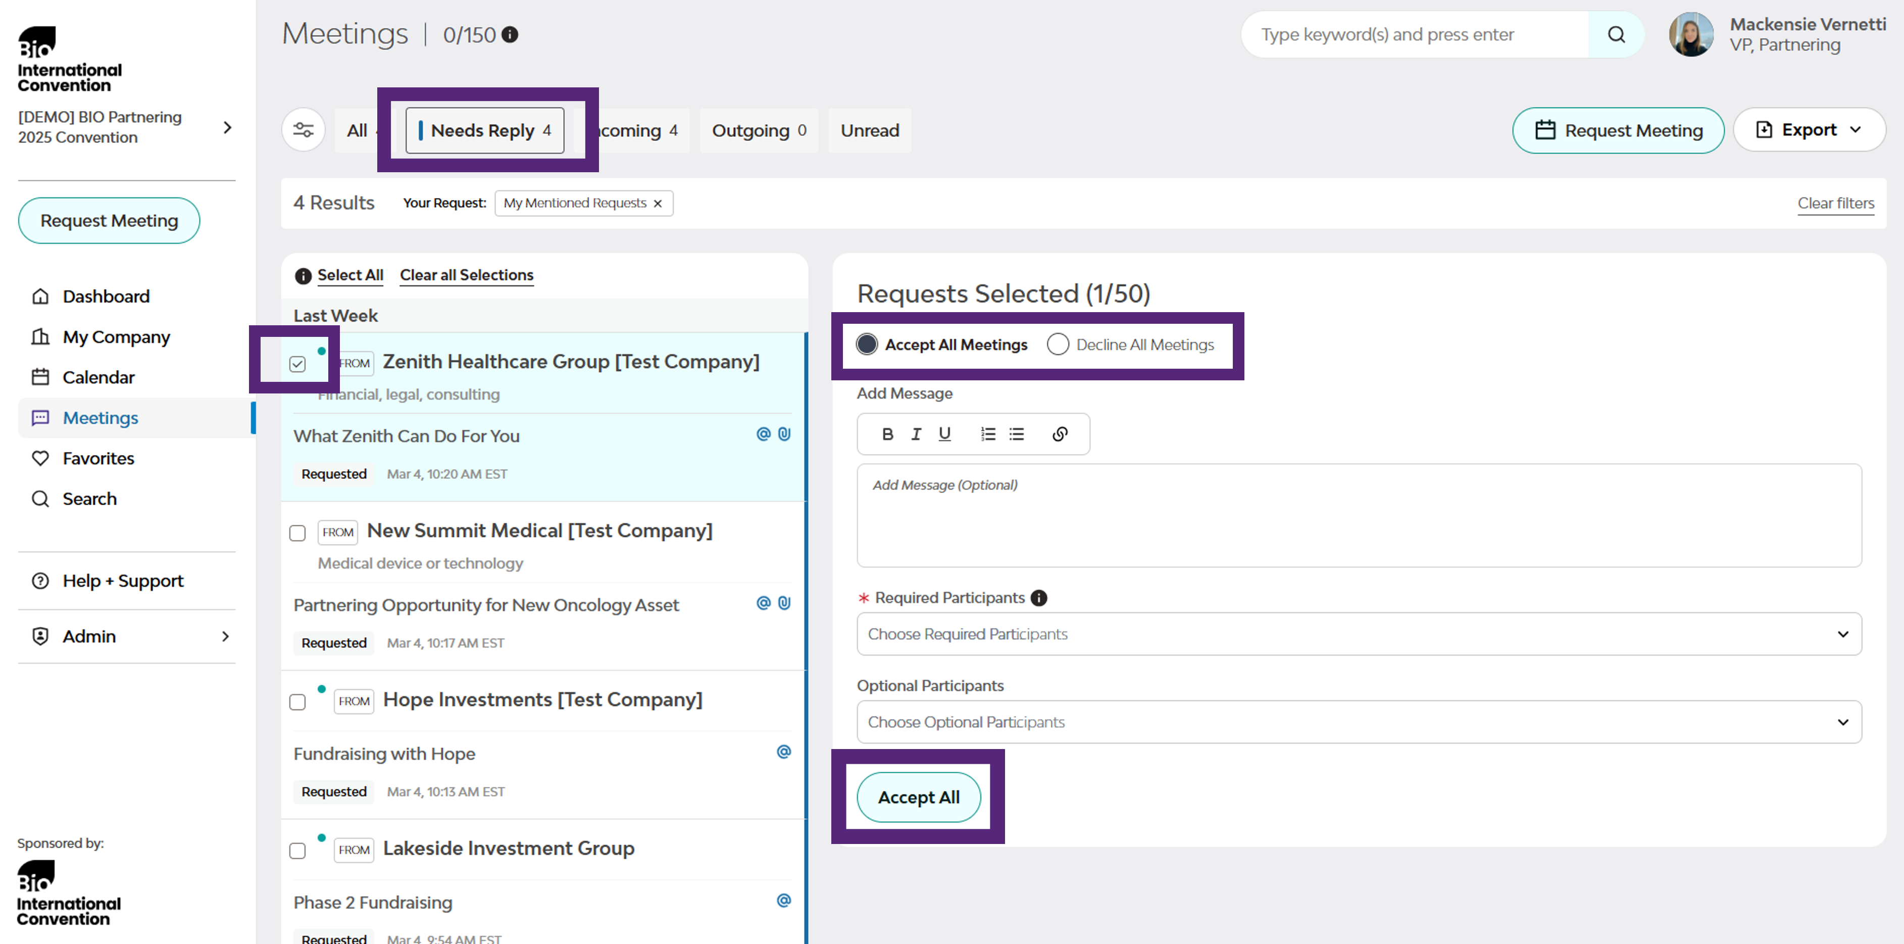This screenshot has height=944, width=1904.
Task: Switch to the Outgoing tab
Action: coord(759,131)
